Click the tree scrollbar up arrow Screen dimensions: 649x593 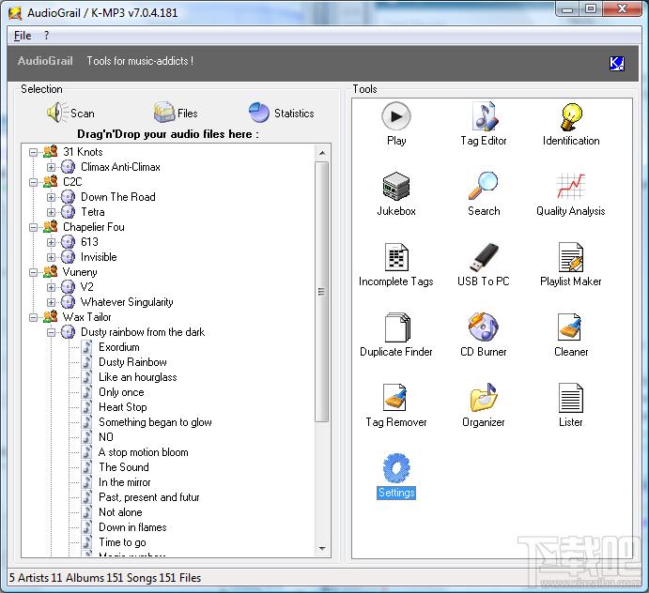(322, 153)
